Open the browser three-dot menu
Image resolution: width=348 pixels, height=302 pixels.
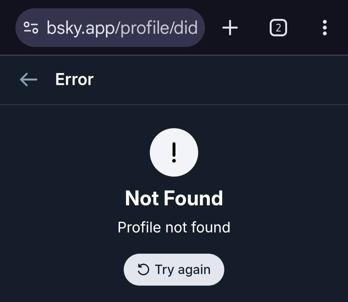324,28
